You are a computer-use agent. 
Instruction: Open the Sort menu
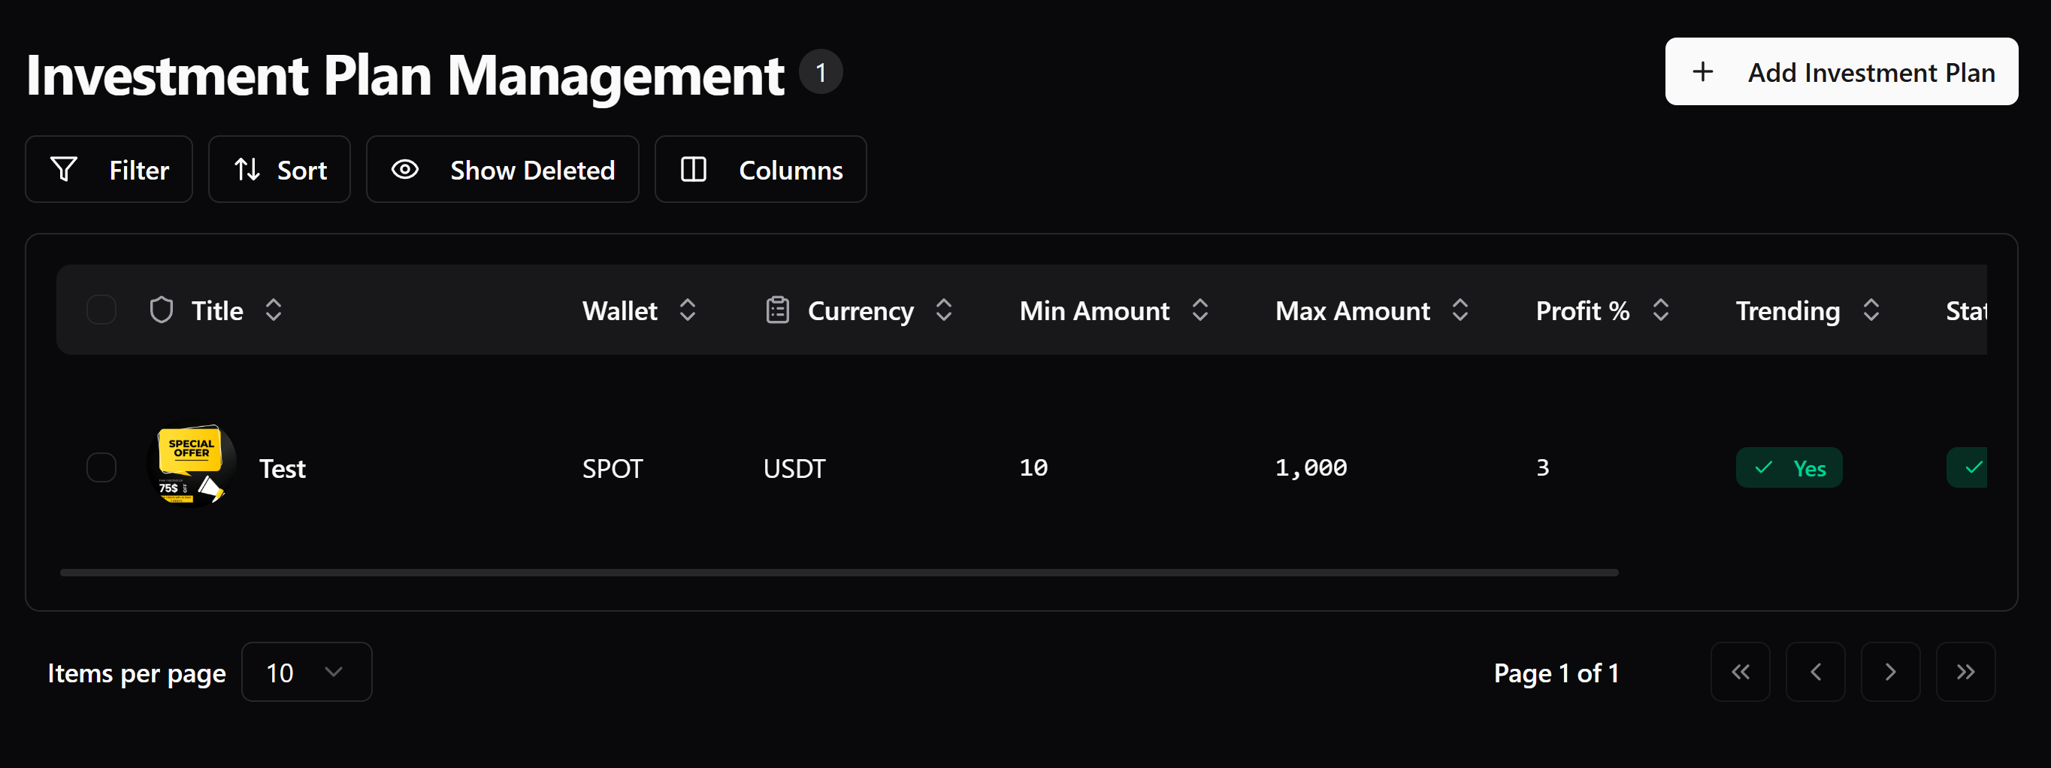point(280,169)
